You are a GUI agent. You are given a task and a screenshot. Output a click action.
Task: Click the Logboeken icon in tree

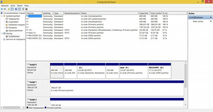click(7, 22)
